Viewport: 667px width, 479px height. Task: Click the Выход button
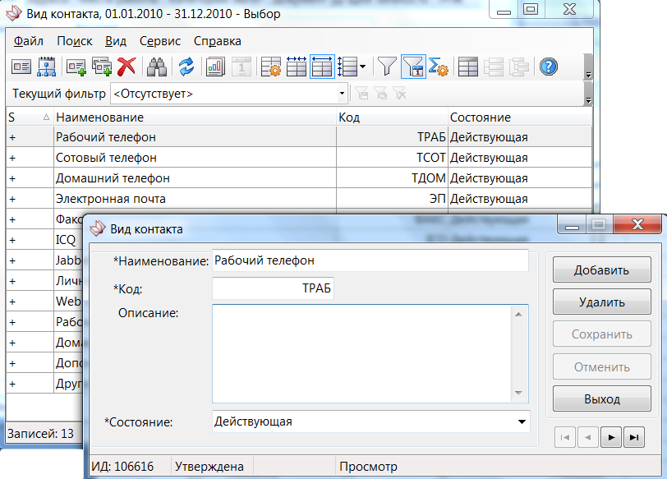pos(601,398)
